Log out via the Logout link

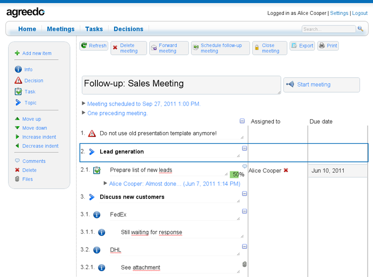point(360,13)
